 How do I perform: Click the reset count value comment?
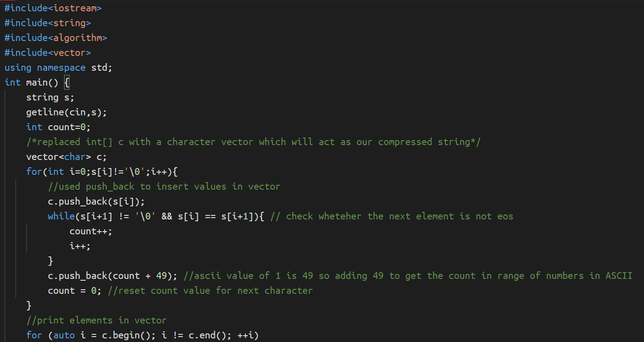[x=210, y=291]
